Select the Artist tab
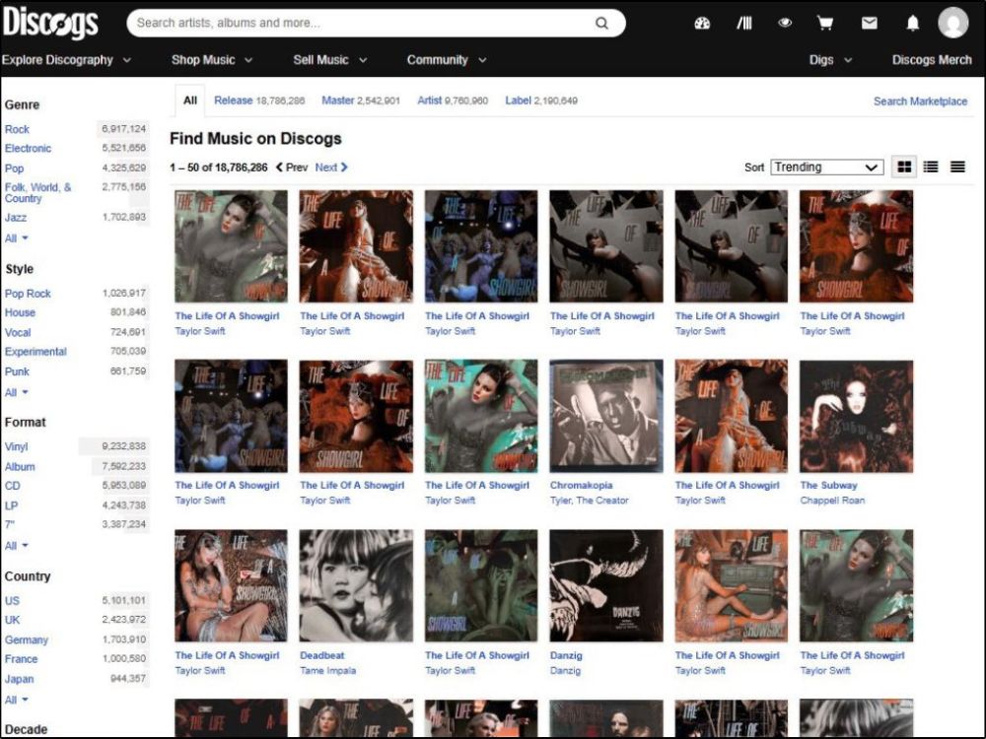This screenshot has width=986, height=739. 453,101
